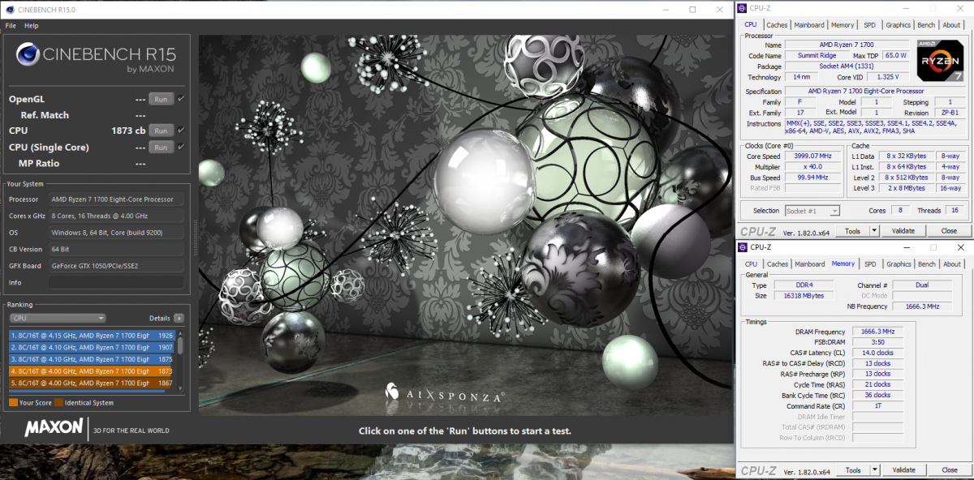Switch to CPU tab in lower CPU-Z window
The width and height of the screenshot is (974, 480).
[751, 264]
